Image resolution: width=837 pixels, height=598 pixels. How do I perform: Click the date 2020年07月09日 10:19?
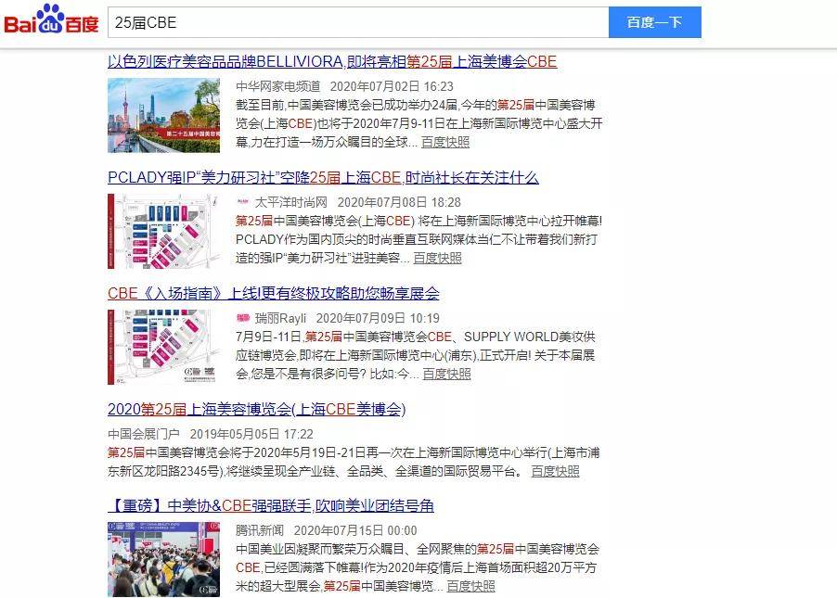tap(378, 318)
